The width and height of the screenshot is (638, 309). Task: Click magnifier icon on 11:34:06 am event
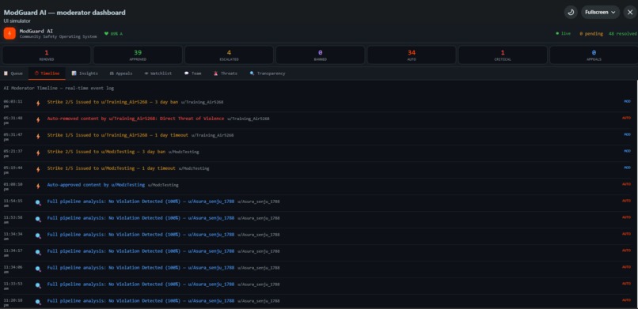click(x=38, y=269)
